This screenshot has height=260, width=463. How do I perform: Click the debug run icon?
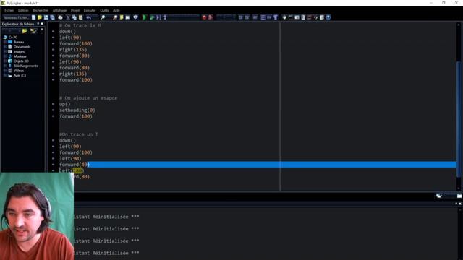point(152,17)
